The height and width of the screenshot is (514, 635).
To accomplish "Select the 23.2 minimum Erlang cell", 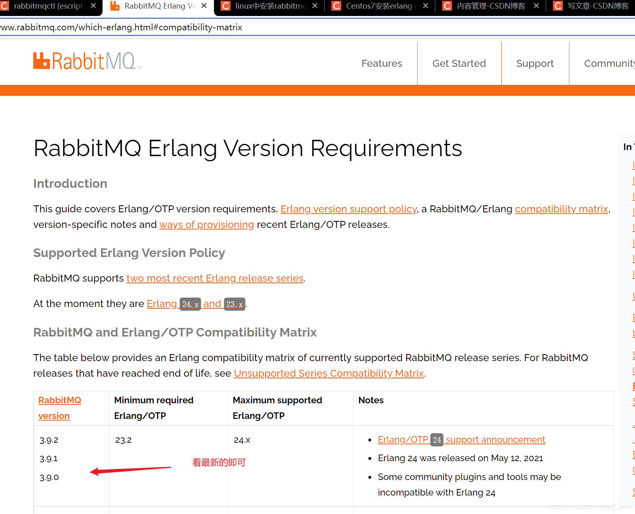I will [123, 440].
